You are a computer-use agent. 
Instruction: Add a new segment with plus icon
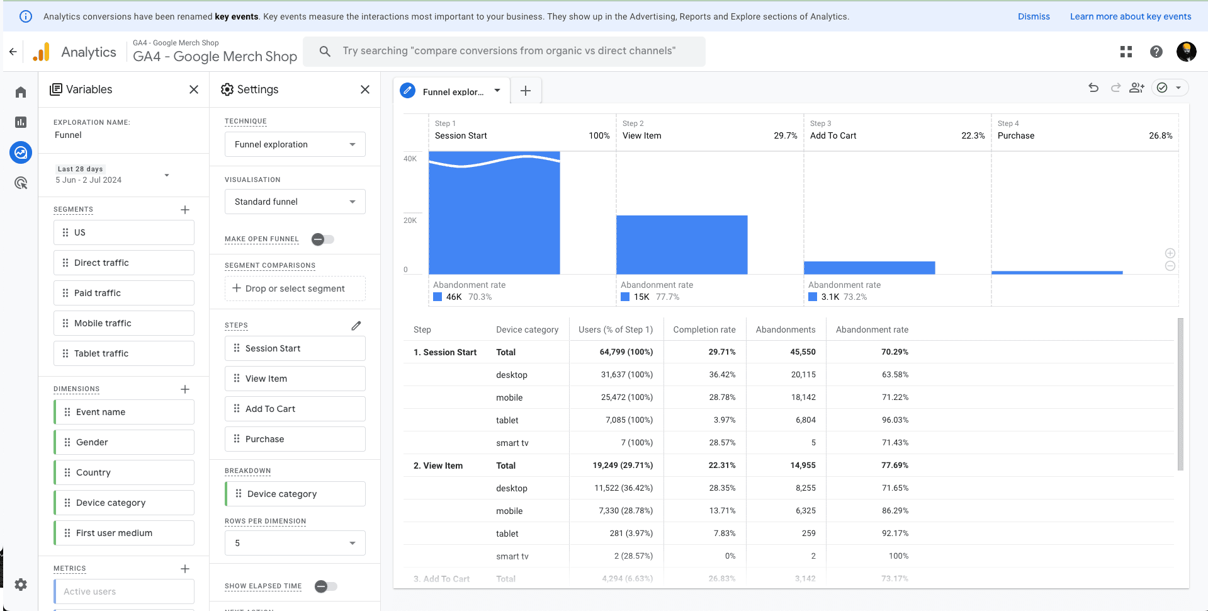185,210
